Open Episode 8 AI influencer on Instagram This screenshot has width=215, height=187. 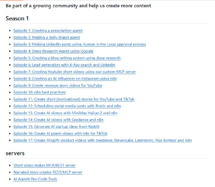[x=65, y=79]
